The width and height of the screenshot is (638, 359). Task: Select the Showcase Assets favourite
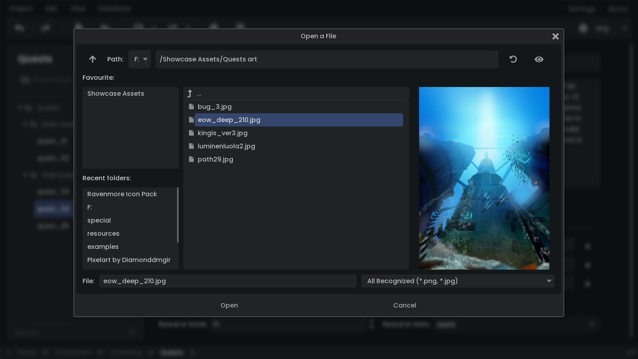coord(116,93)
